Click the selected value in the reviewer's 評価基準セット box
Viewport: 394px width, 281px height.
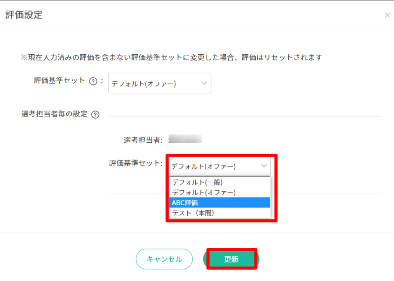click(x=204, y=166)
